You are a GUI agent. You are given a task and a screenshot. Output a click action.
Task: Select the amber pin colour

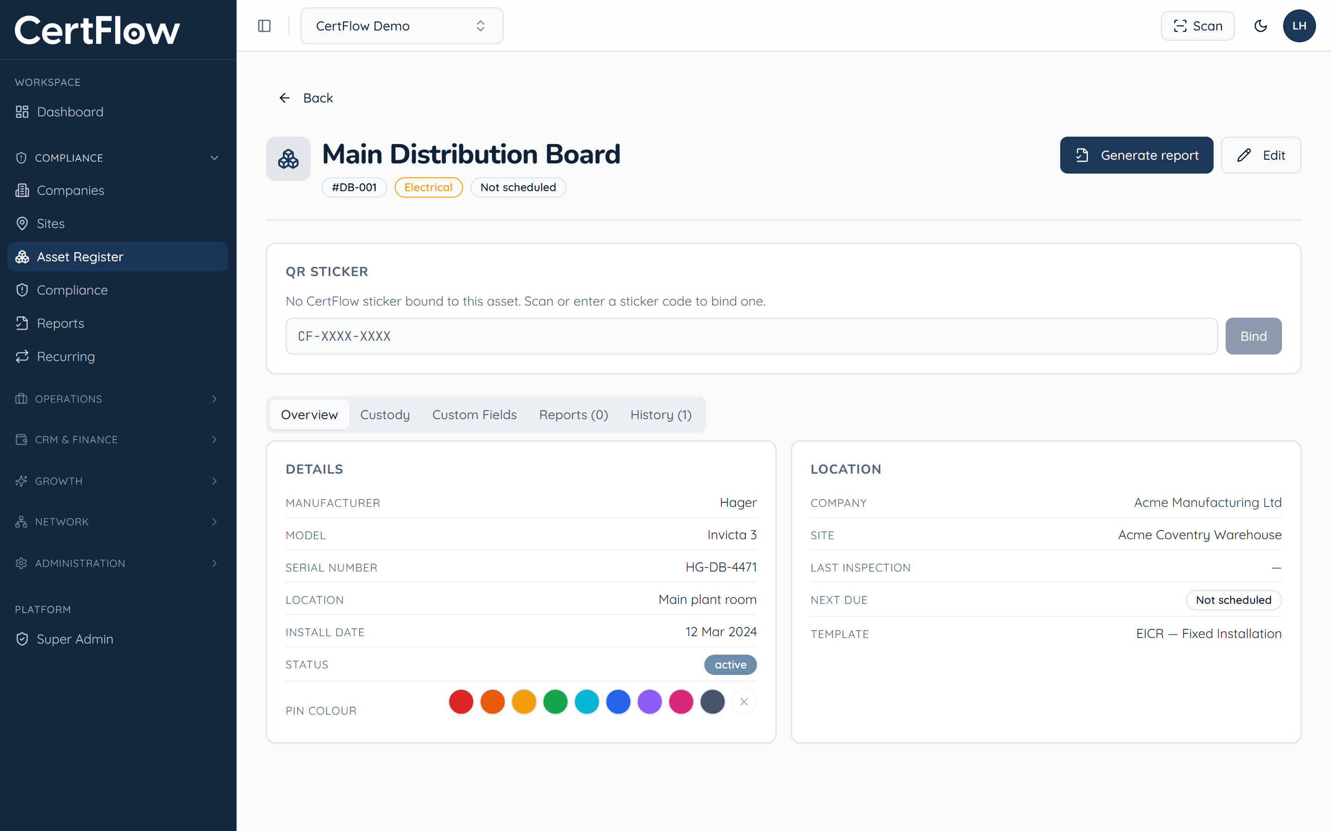pyautogui.click(x=524, y=702)
